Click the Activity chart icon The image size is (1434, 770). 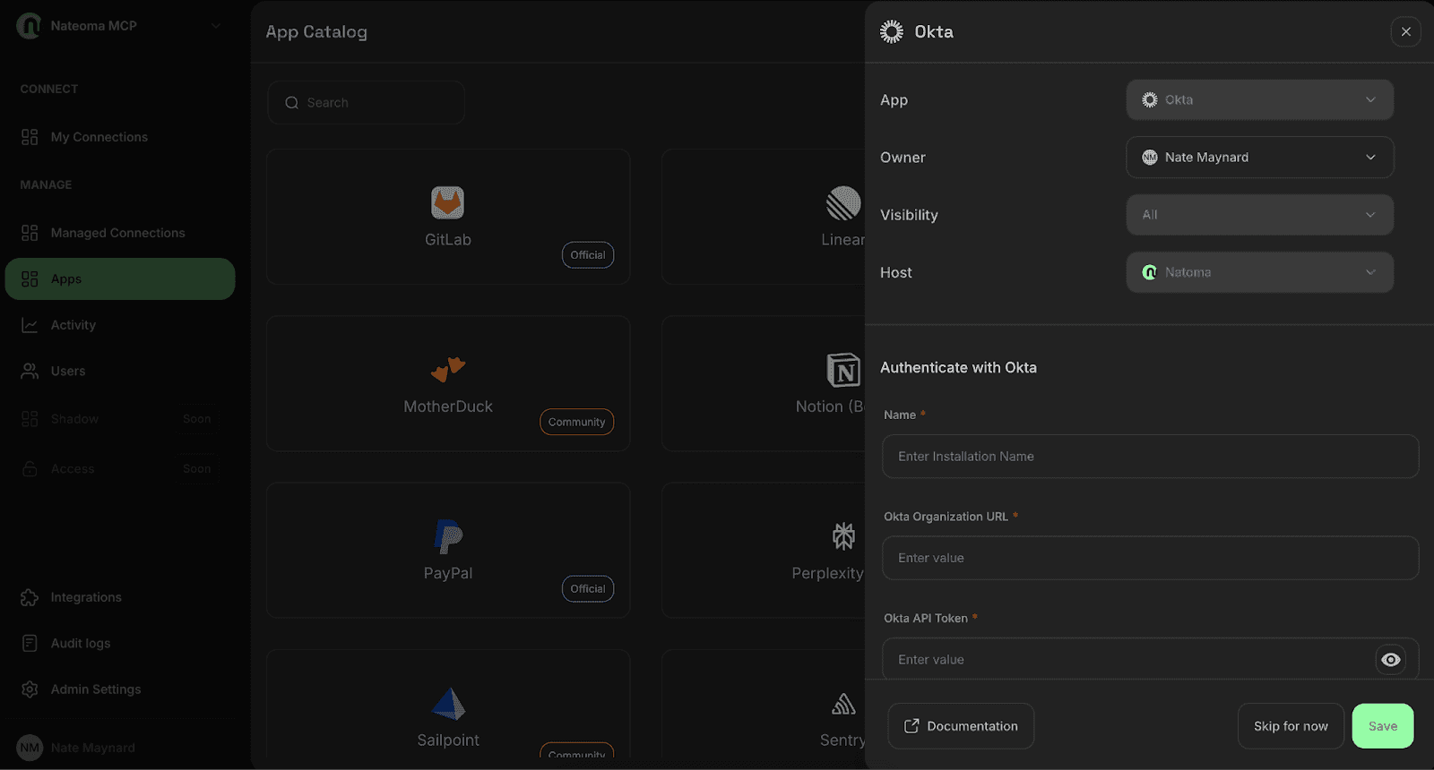click(30, 325)
